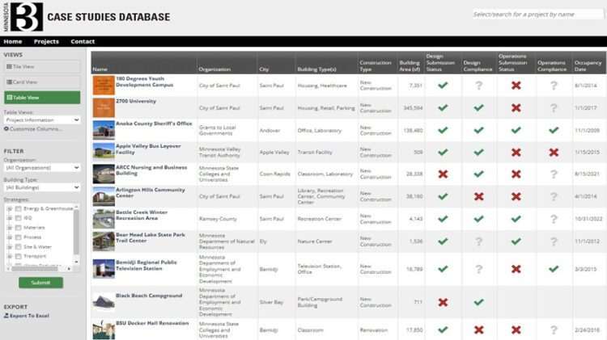This screenshot has height=340, width=607.
Task: Open the Organization filter dropdown
Action: tap(41, 167)
